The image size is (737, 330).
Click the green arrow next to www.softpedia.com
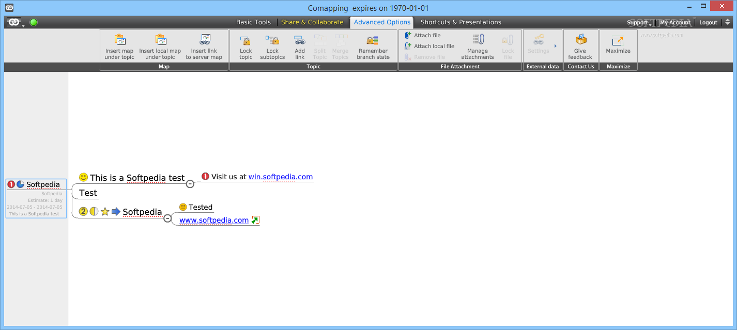(x=255, y=220)
